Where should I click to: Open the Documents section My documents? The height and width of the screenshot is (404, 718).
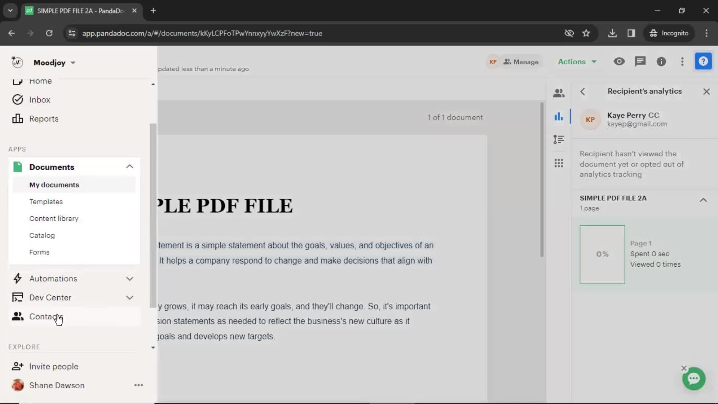pos(54,184)
